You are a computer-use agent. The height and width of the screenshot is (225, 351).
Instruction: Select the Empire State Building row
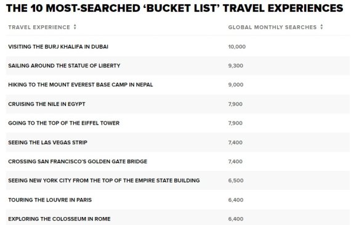[178, 181]
